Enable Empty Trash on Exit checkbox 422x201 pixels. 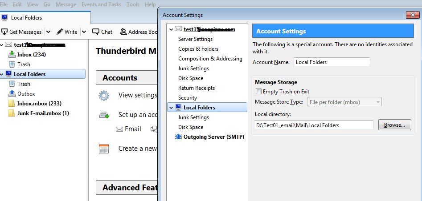tap(258, 92)
